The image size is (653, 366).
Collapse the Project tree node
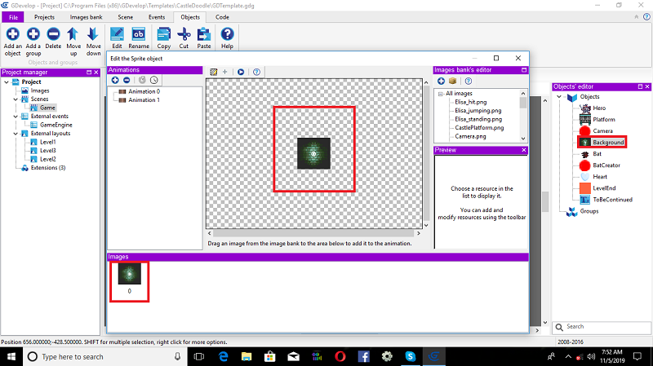[7, 82]
